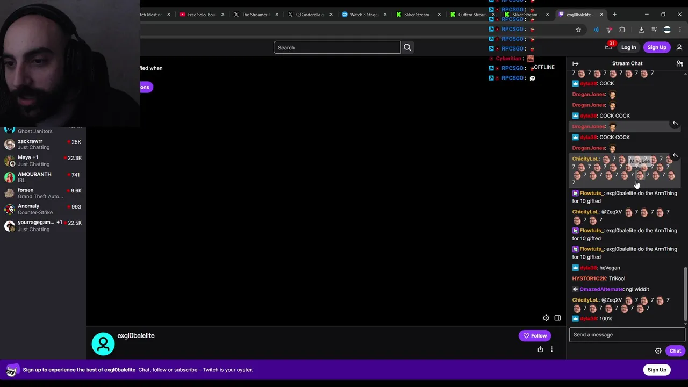
Task: Open video player settings gear
Action: [546, 318]
